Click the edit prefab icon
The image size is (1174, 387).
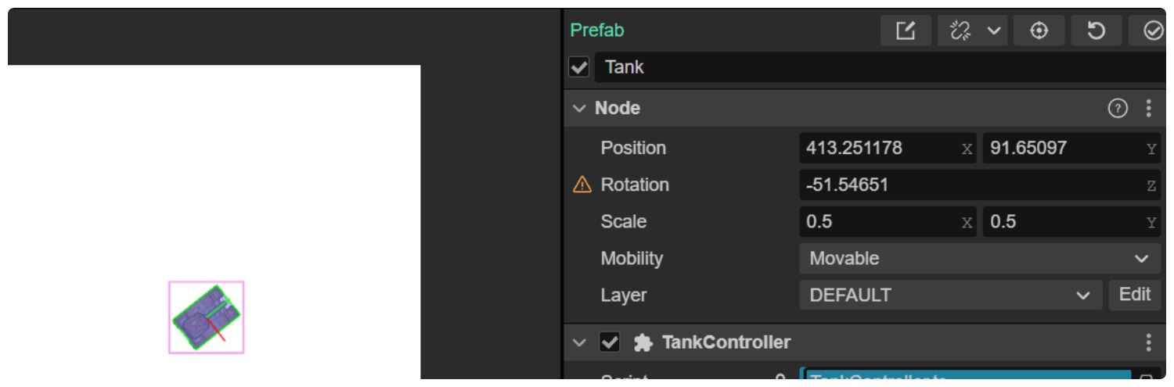tap(906, 31)
